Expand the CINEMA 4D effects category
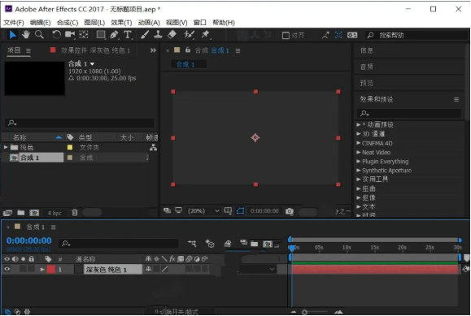471x316 pixels. 359,143
